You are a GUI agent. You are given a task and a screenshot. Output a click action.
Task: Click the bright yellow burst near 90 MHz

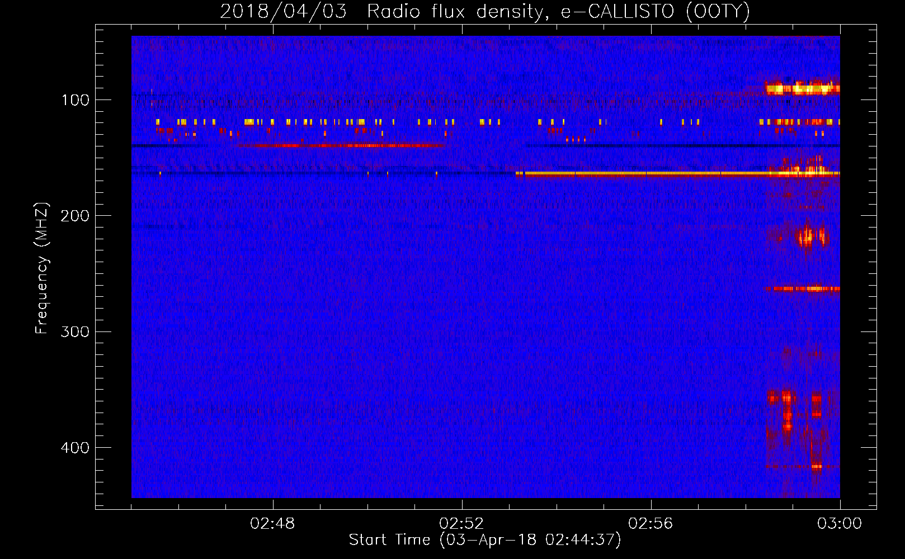pyautogui.click(x=803, y=88)
